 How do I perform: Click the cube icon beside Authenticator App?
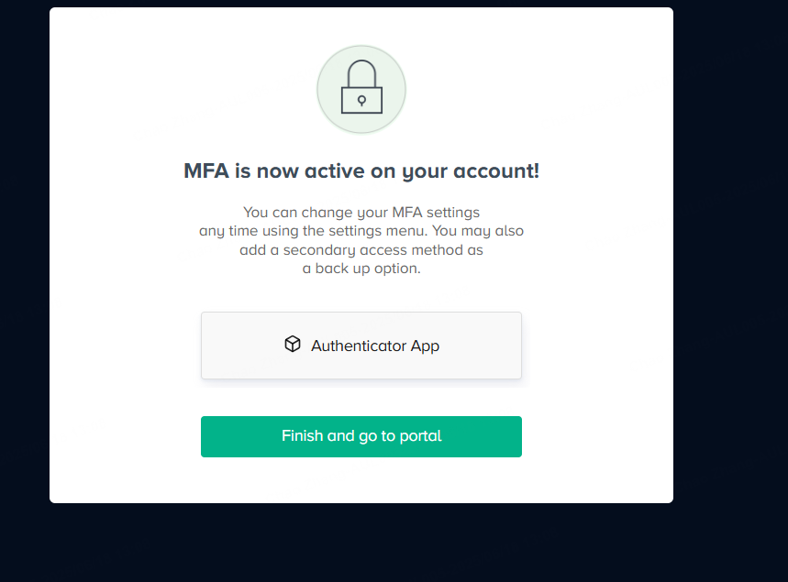293,344
